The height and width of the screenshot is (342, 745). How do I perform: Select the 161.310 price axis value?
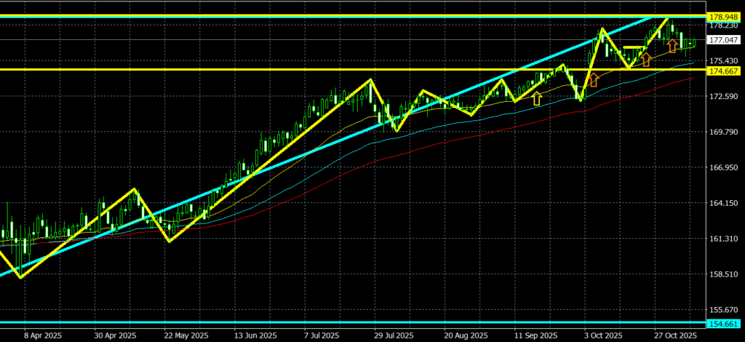click(724, 239)
